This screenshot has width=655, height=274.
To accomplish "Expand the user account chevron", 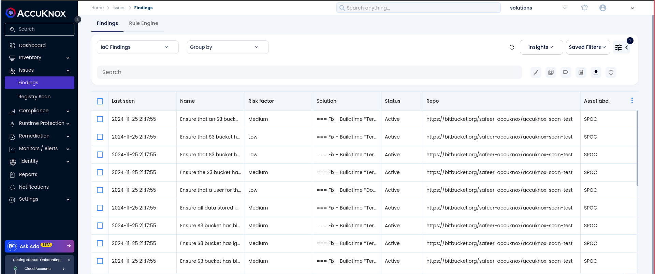I will [x=632, y=8].
